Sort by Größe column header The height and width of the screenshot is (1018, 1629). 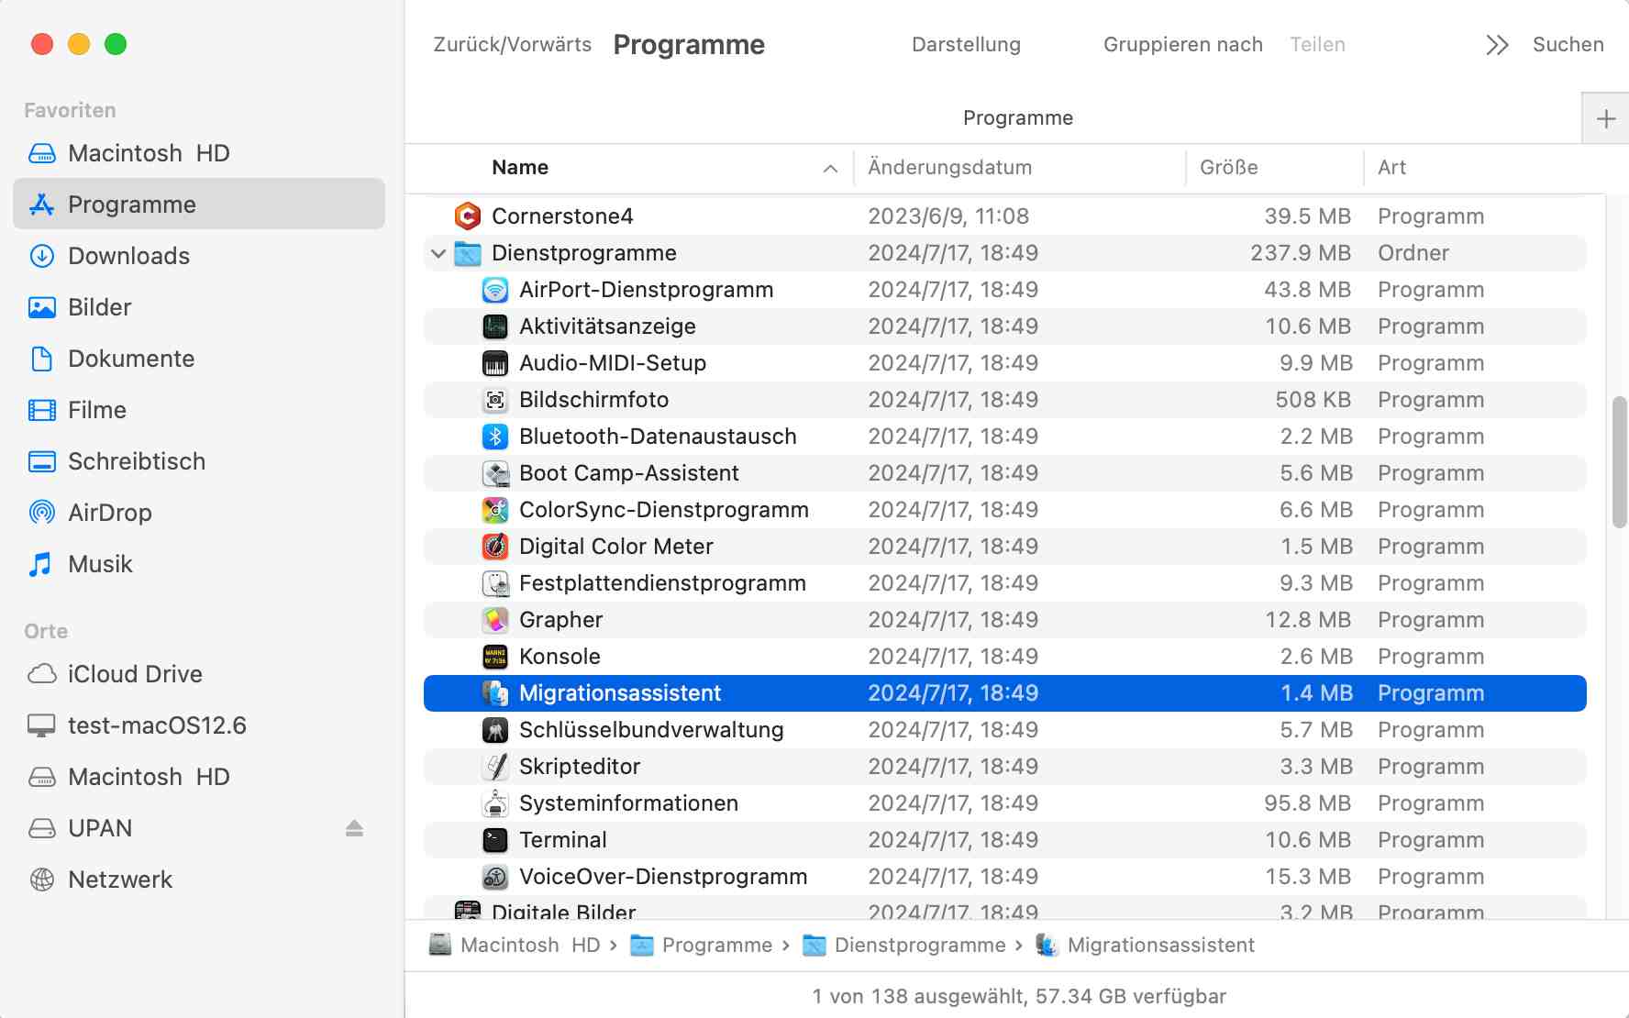[x=1275, y=168]
